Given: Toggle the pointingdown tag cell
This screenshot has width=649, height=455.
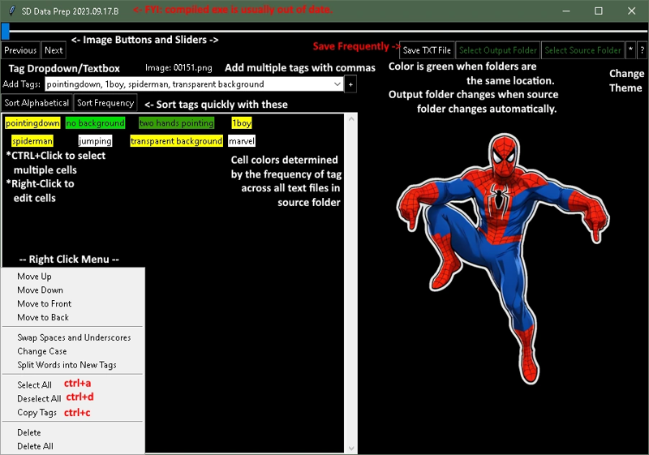Looking at the screenshot, I should tap(32, 122).
